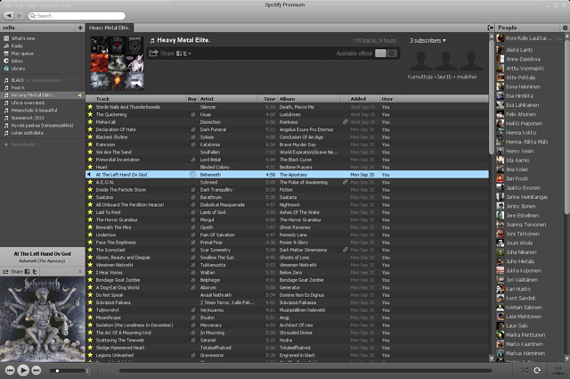This screenshot has width=570, height=379.
Task: Toggle star for Rainroom
Action: (x=90, y=144)
